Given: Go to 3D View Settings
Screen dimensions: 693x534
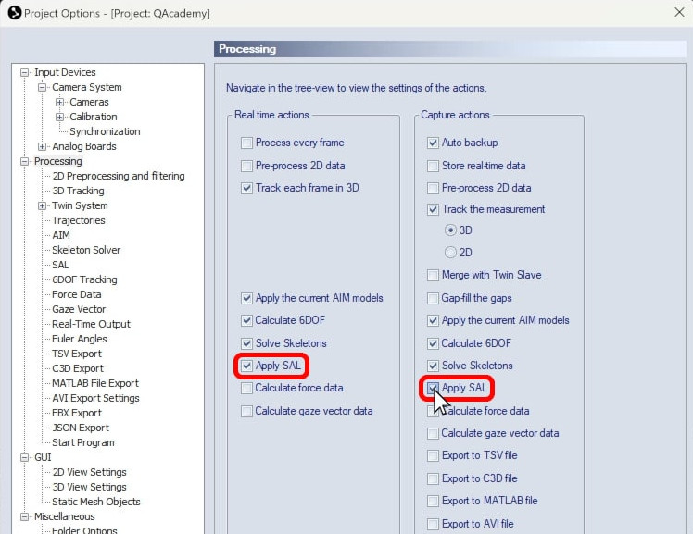Looking at the screenshot, I should point(89,487).
